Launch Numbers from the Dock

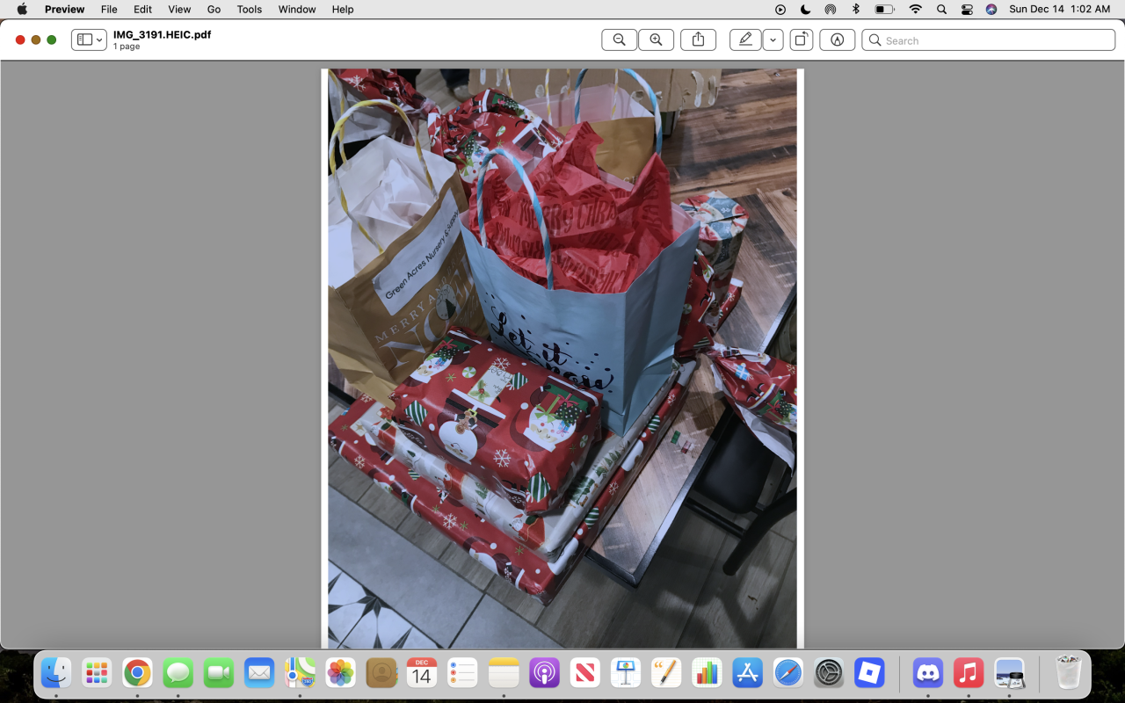pyautogui.click(x=707, y=674)
